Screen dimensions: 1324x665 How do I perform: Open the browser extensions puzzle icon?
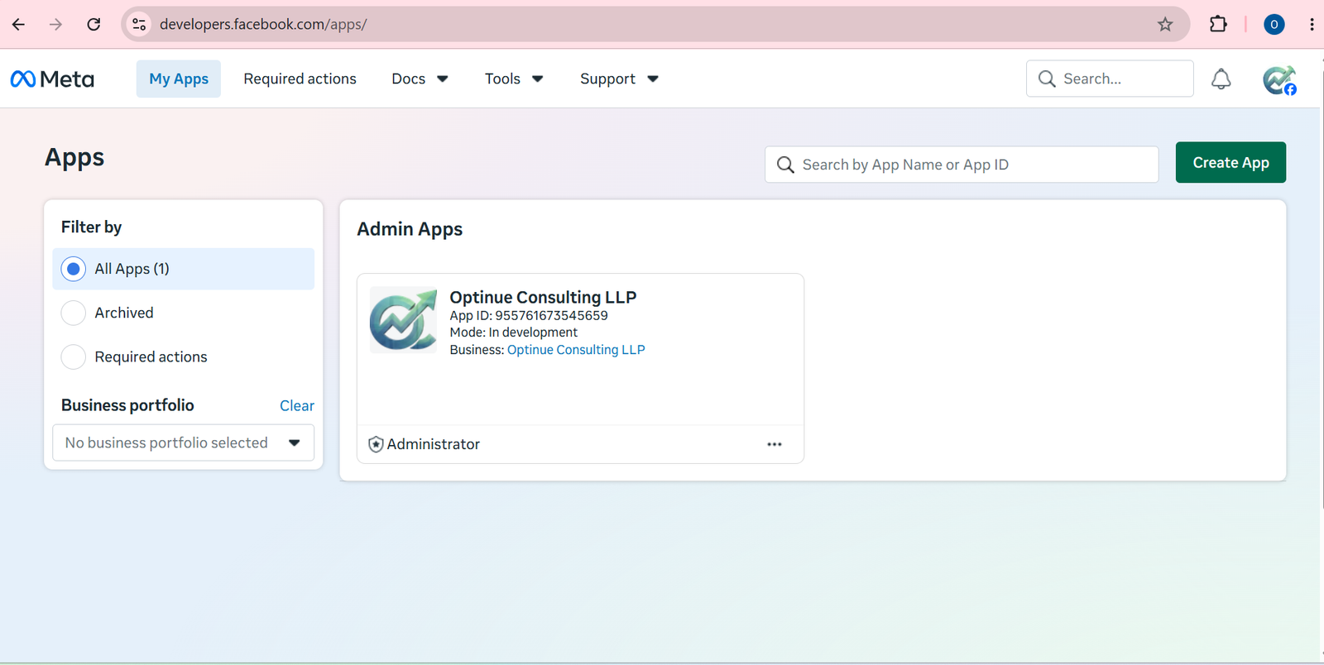click(1218, 25)
